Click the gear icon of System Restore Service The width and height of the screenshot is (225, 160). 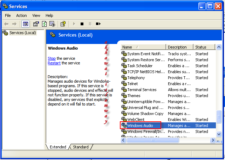point(124,59)
